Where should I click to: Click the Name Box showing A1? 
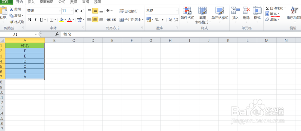17,34
